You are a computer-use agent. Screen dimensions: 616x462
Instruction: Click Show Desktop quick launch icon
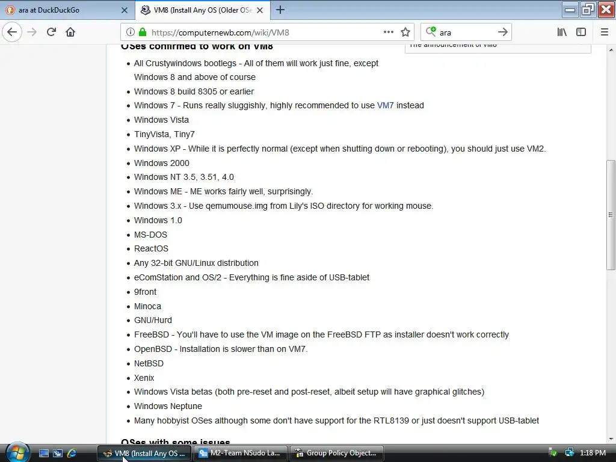(x=43, y=453)
